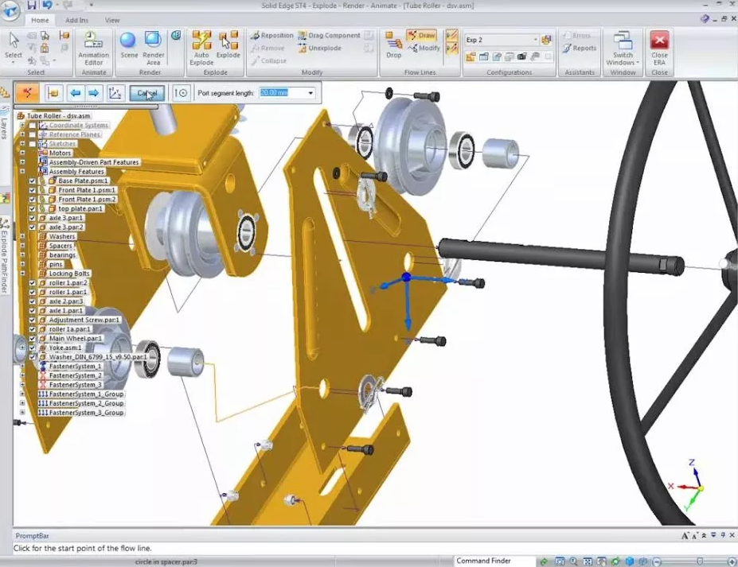Open the View ribbon tab
This screenshot has height=567, width=738.
112,20
